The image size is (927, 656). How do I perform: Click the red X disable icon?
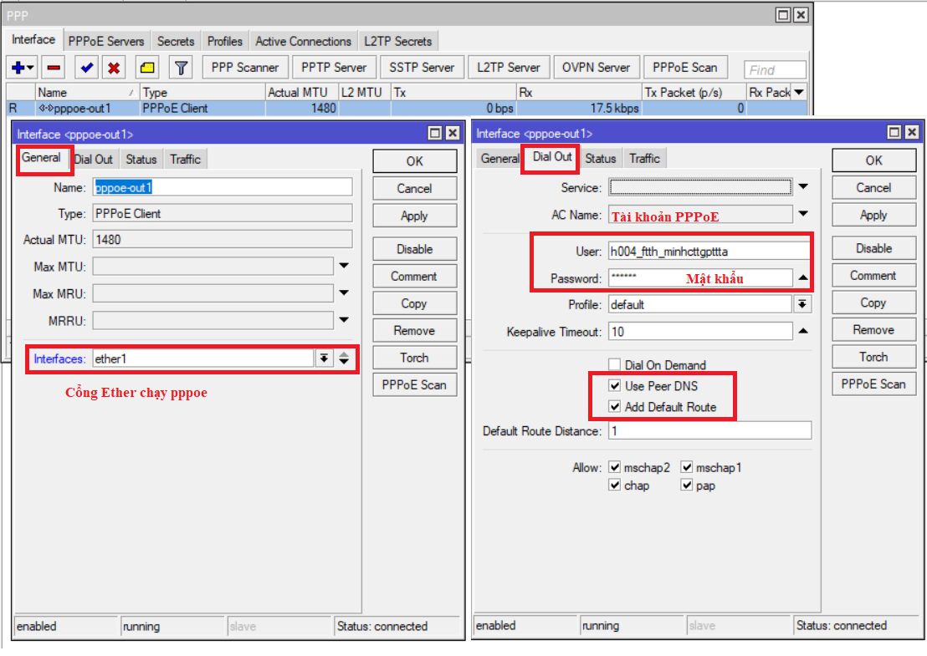[x=114, y=68]
